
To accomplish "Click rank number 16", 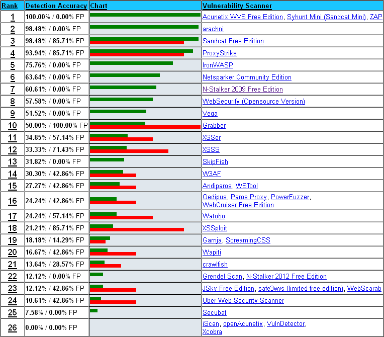I will click(x=13, y=201).
